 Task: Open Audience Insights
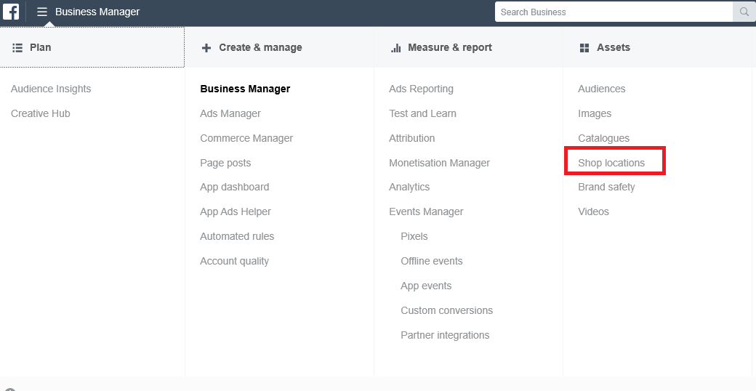[51, 89]
